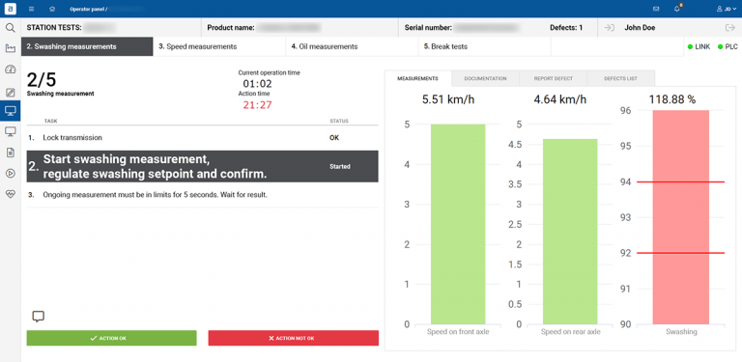Open the factory chart sidebar icon
The image size is (742, 362).
pyautogui.click(x=11, y=48)
